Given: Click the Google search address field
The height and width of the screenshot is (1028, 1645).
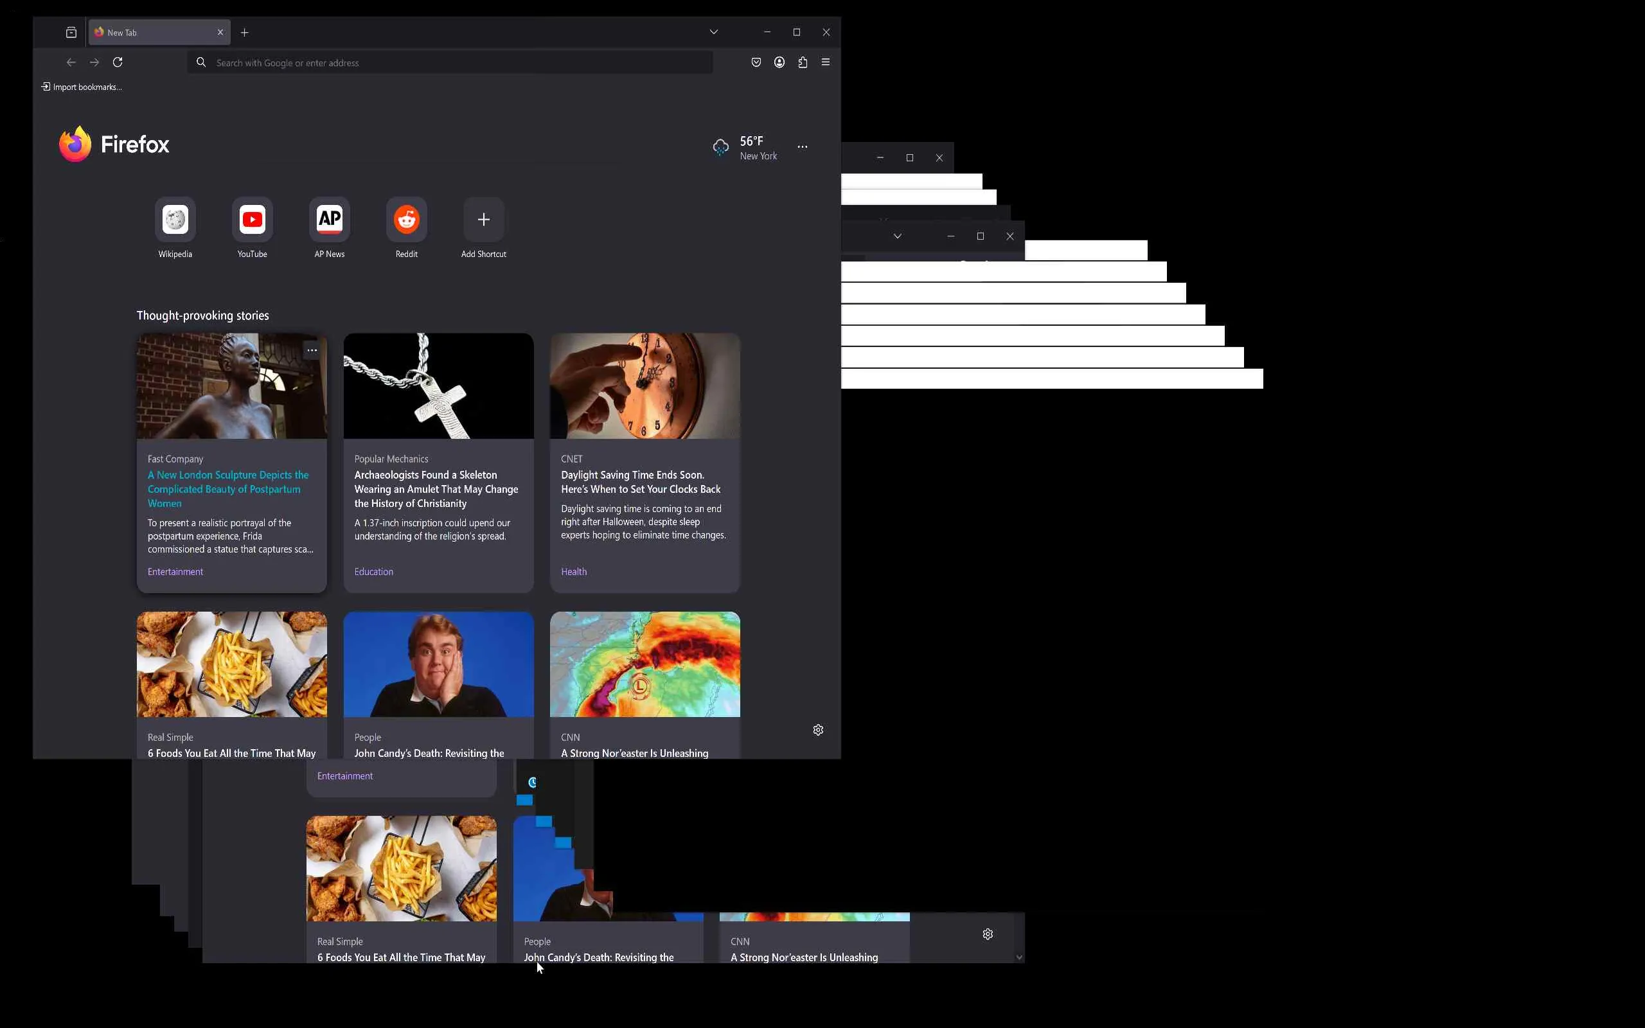Looking at the screenshot, I should click(x=449, y=62).
